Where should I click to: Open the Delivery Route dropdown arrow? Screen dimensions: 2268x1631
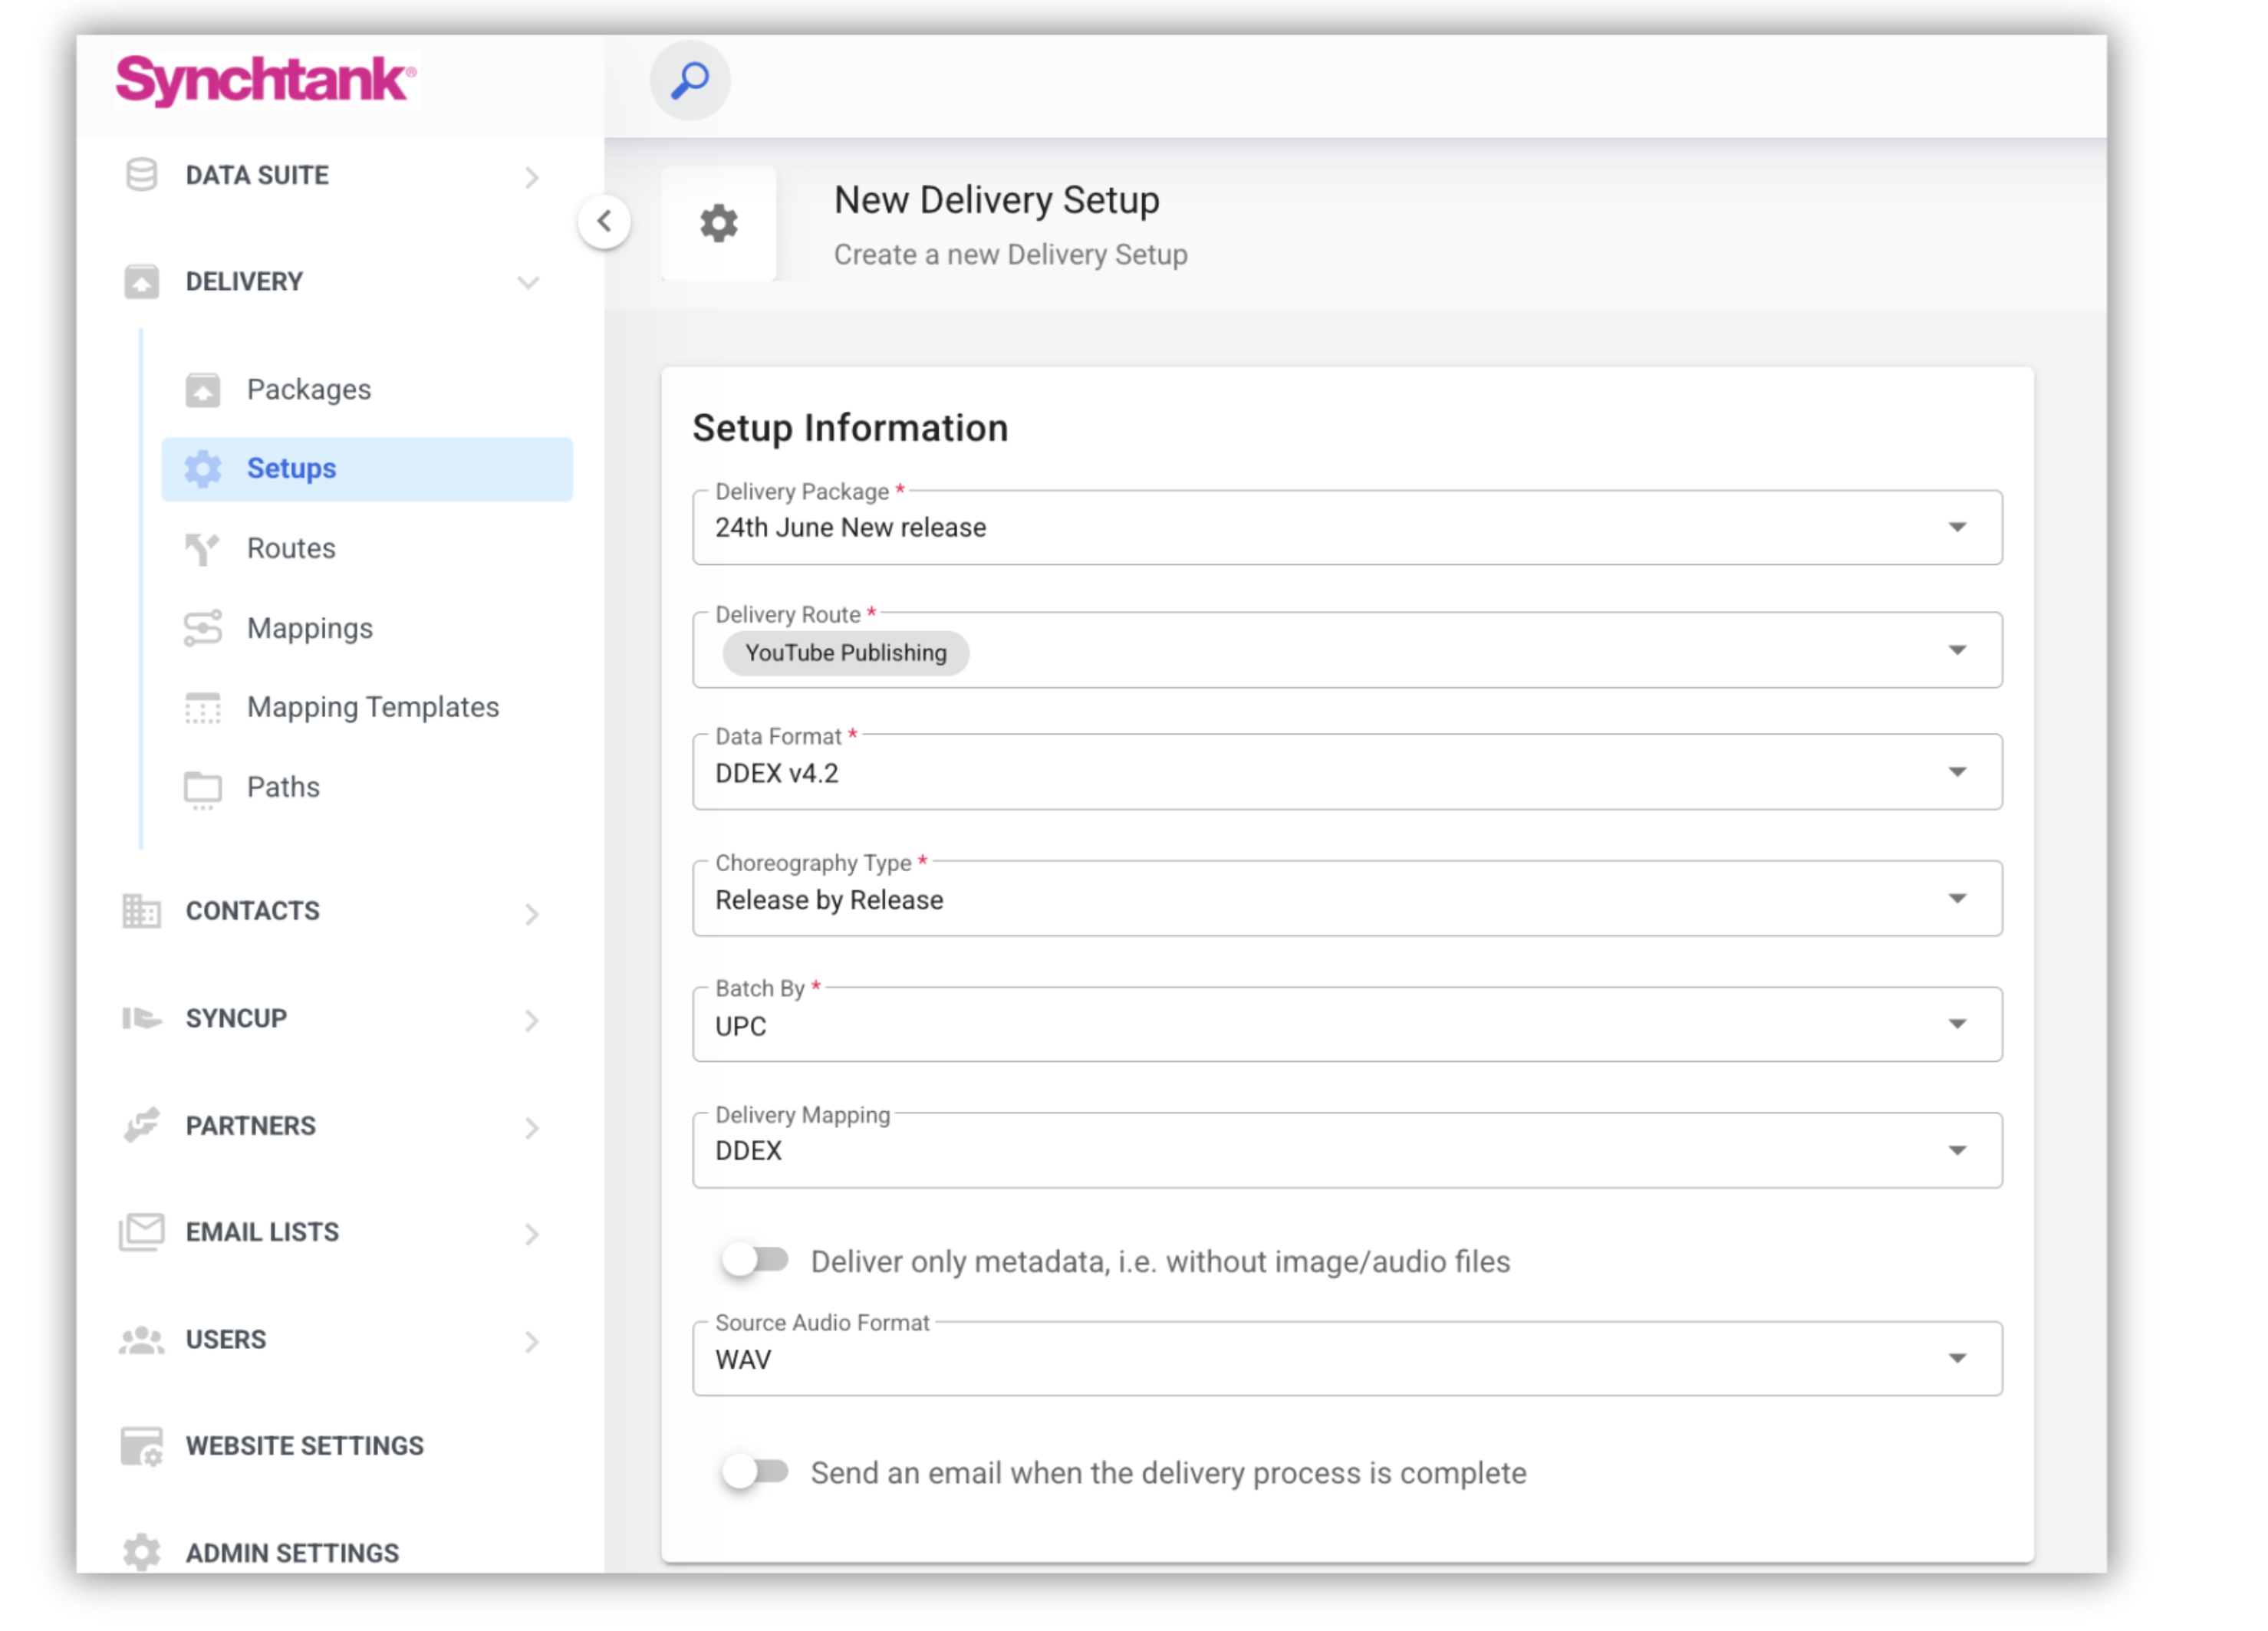[x=1957, y=651]
